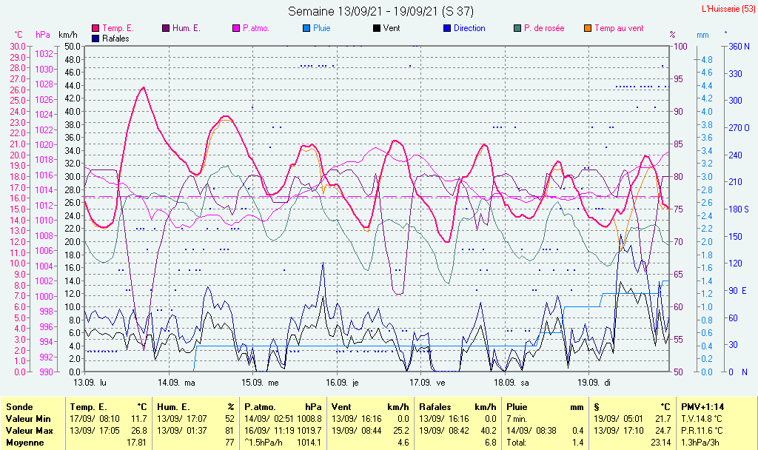This screenshot has height=450, width=758.
Task: Click the 'P.atmo.' legend label
Action: point(256,29)
